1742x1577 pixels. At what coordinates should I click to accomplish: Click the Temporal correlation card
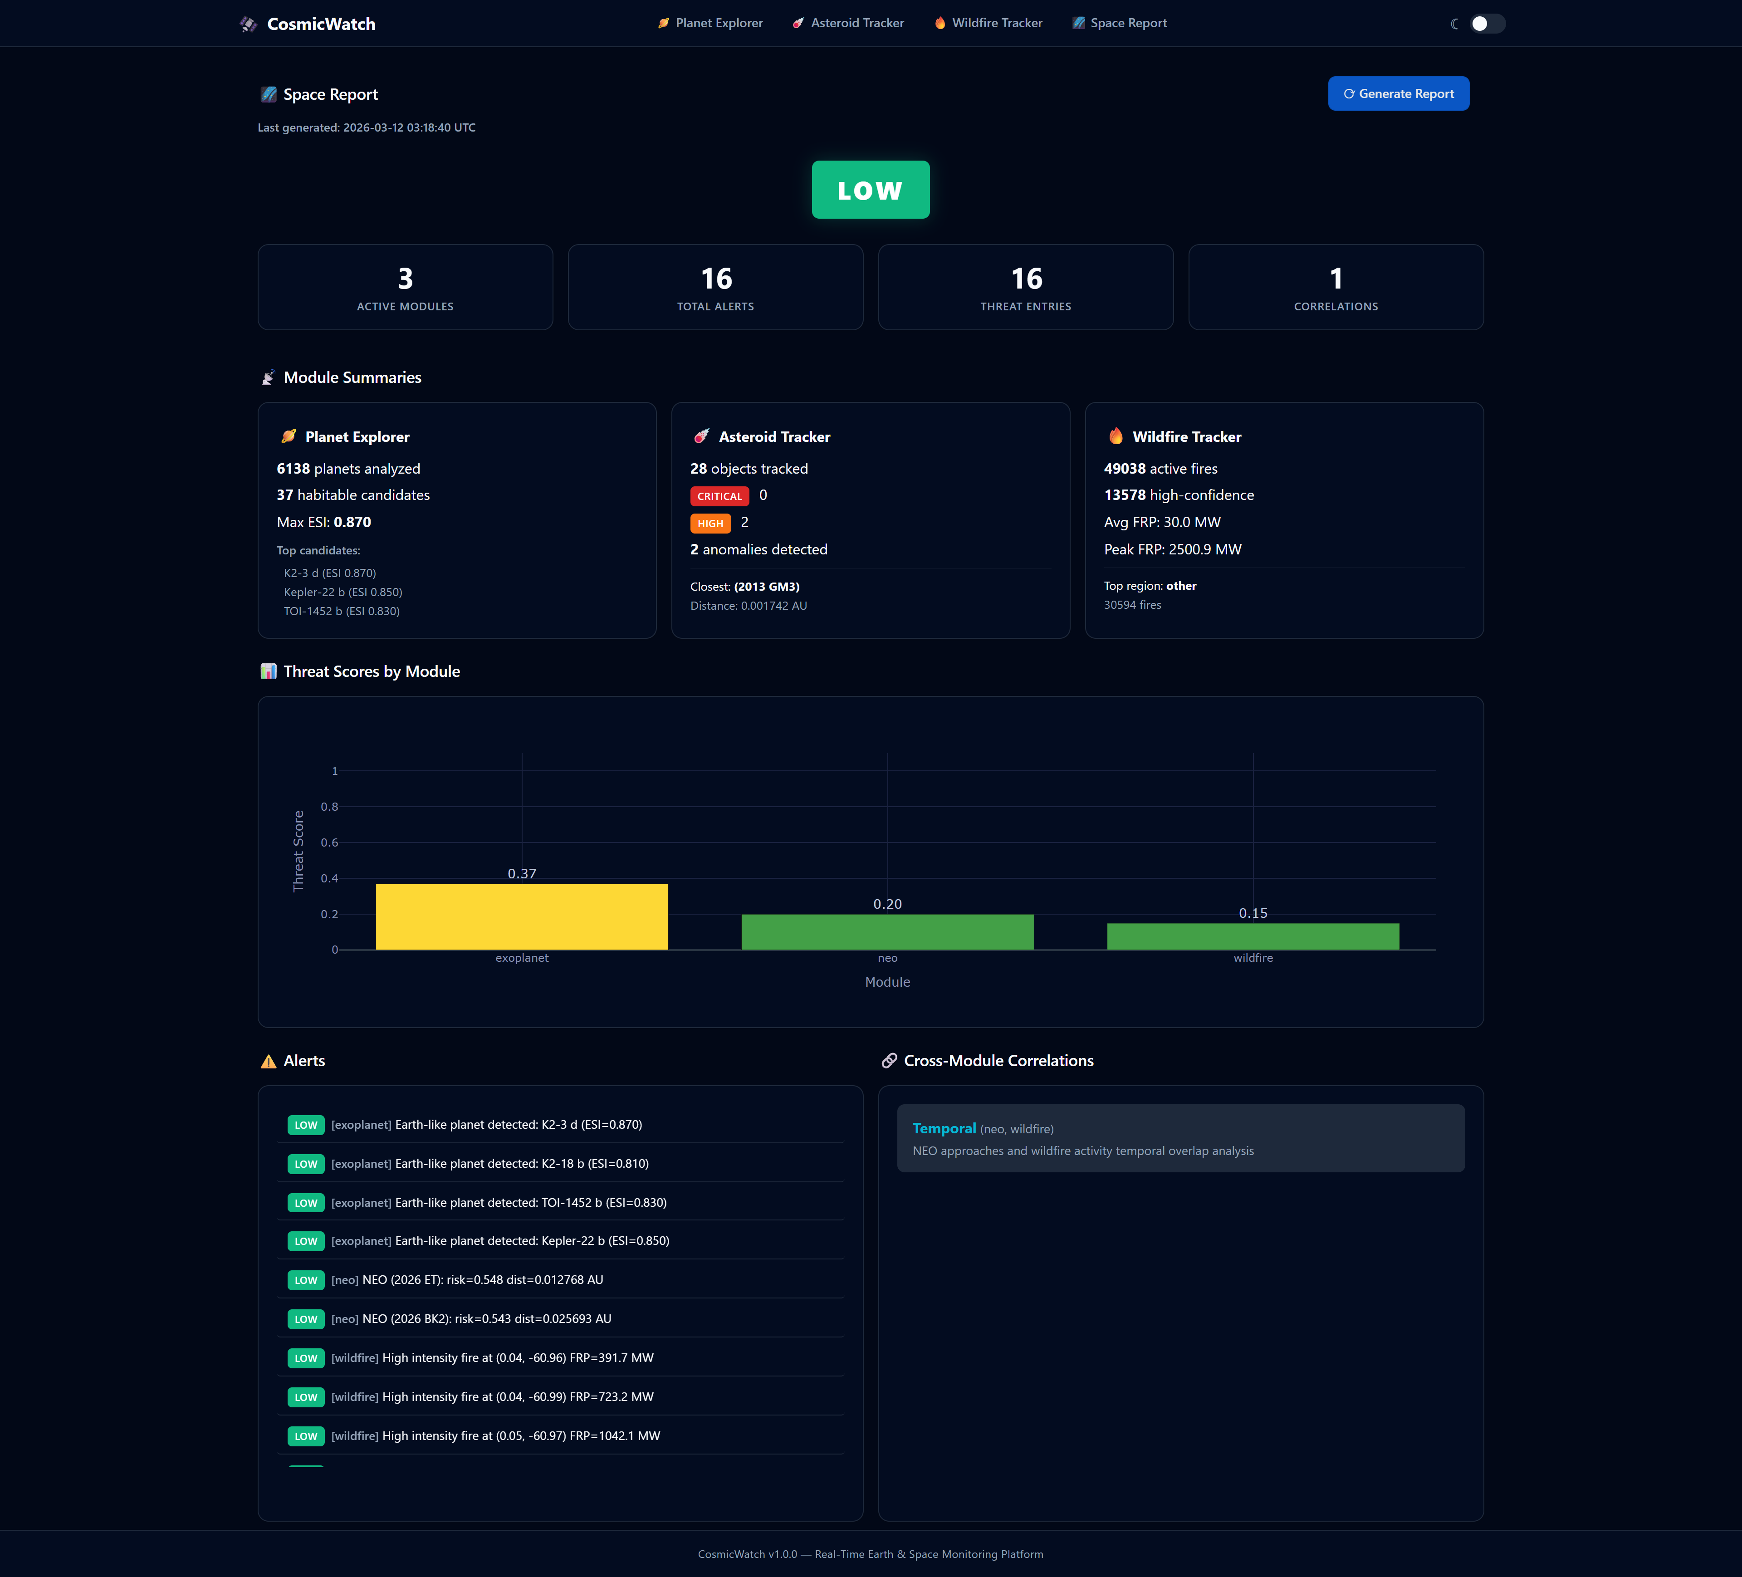pyautogui.click(x=1180, y=1138)
